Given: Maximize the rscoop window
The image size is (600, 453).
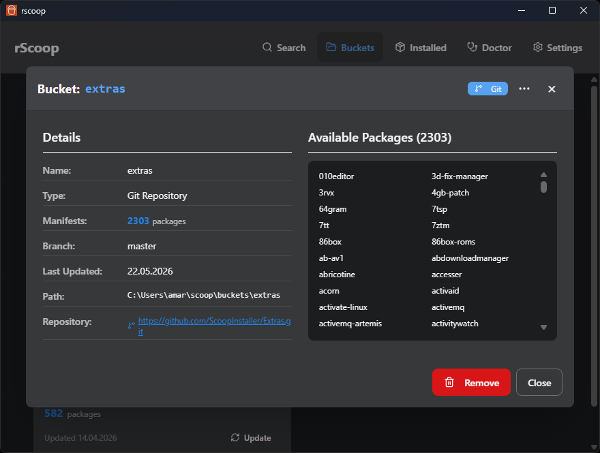Looking at the screenshot, I should point(552,10).
